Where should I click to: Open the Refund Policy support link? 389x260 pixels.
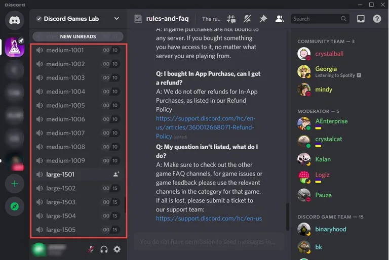[206, 127]
